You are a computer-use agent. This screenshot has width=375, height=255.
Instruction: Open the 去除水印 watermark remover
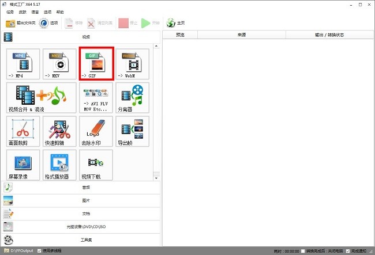(96, 131)
